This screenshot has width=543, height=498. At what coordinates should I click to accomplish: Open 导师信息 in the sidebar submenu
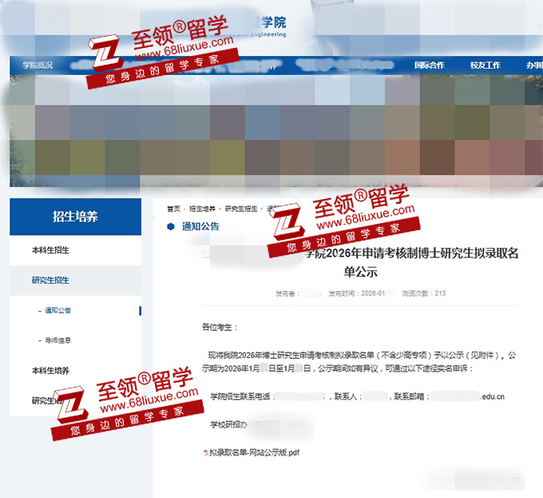[57, 341]
